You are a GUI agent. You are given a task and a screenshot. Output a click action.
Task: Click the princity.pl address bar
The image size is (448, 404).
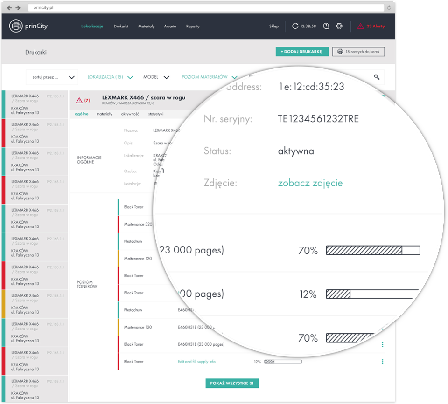point(206,8)
